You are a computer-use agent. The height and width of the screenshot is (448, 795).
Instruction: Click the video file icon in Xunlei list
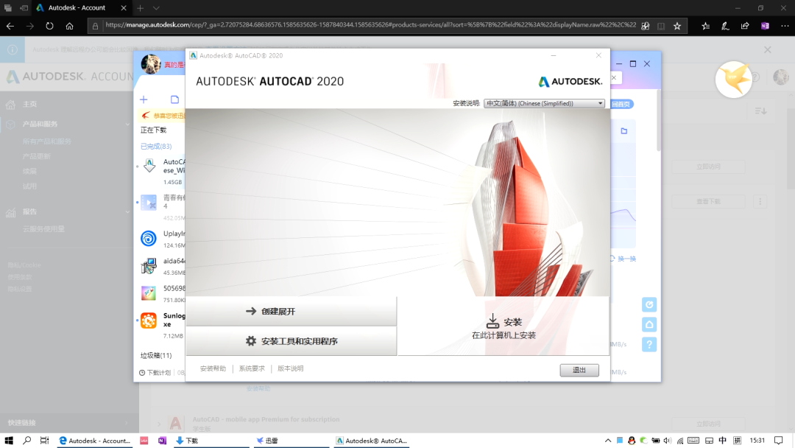149,203
